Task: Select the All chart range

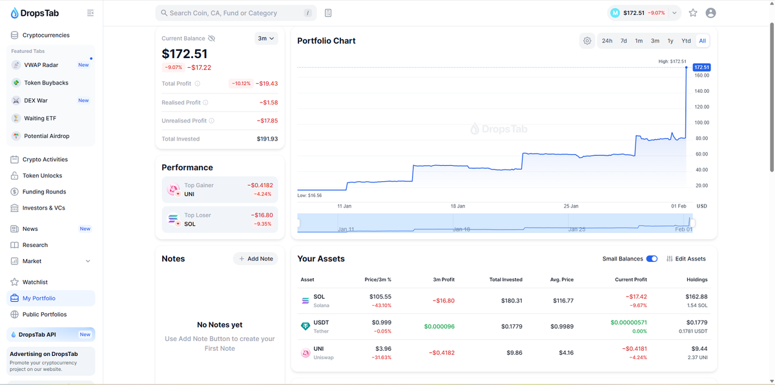Action: pos(702,41)
